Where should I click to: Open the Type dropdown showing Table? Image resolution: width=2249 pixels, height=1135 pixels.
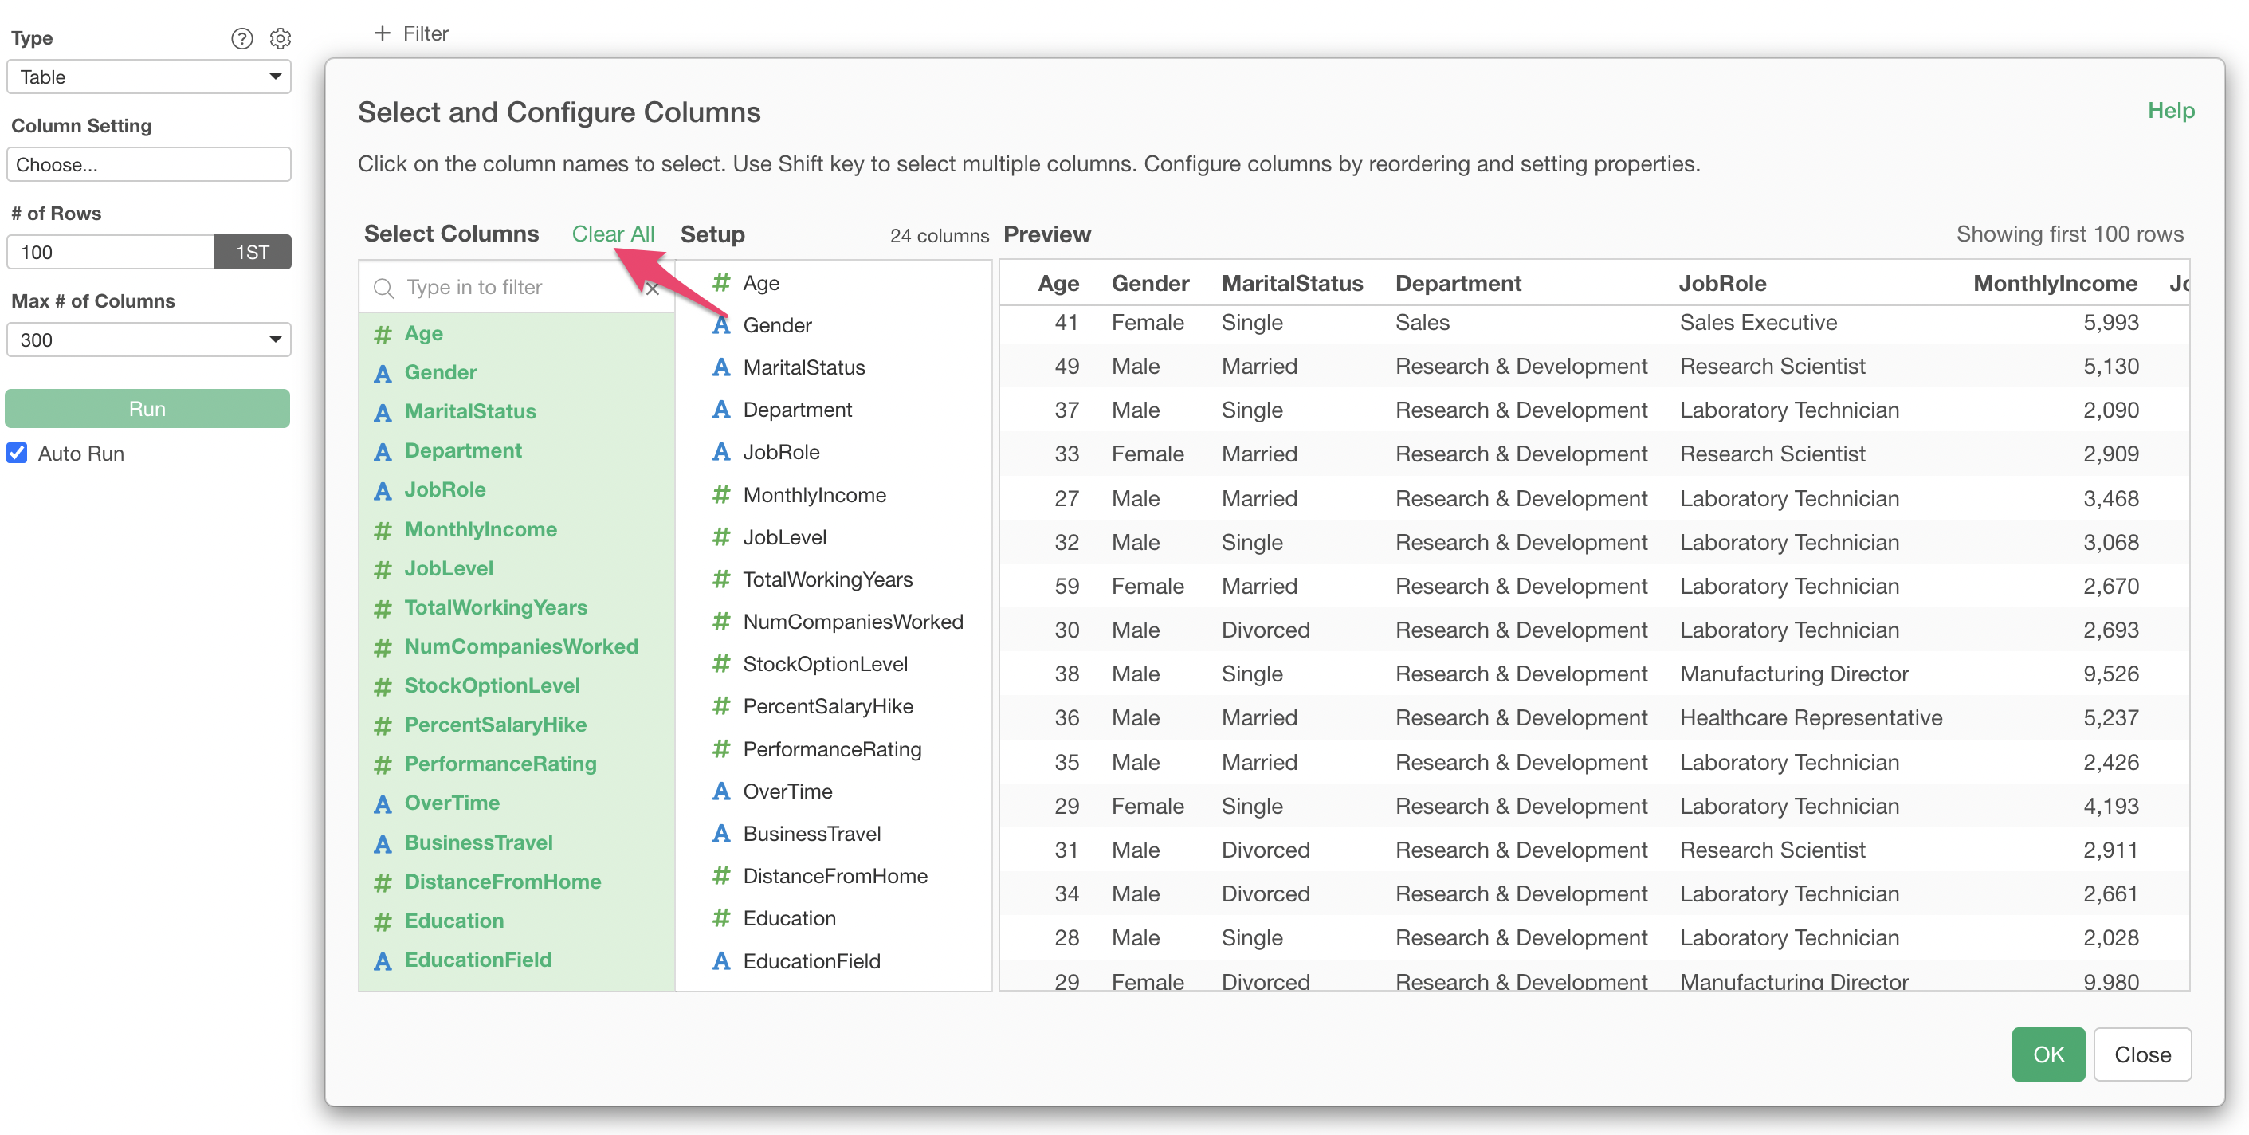[148, 77]
